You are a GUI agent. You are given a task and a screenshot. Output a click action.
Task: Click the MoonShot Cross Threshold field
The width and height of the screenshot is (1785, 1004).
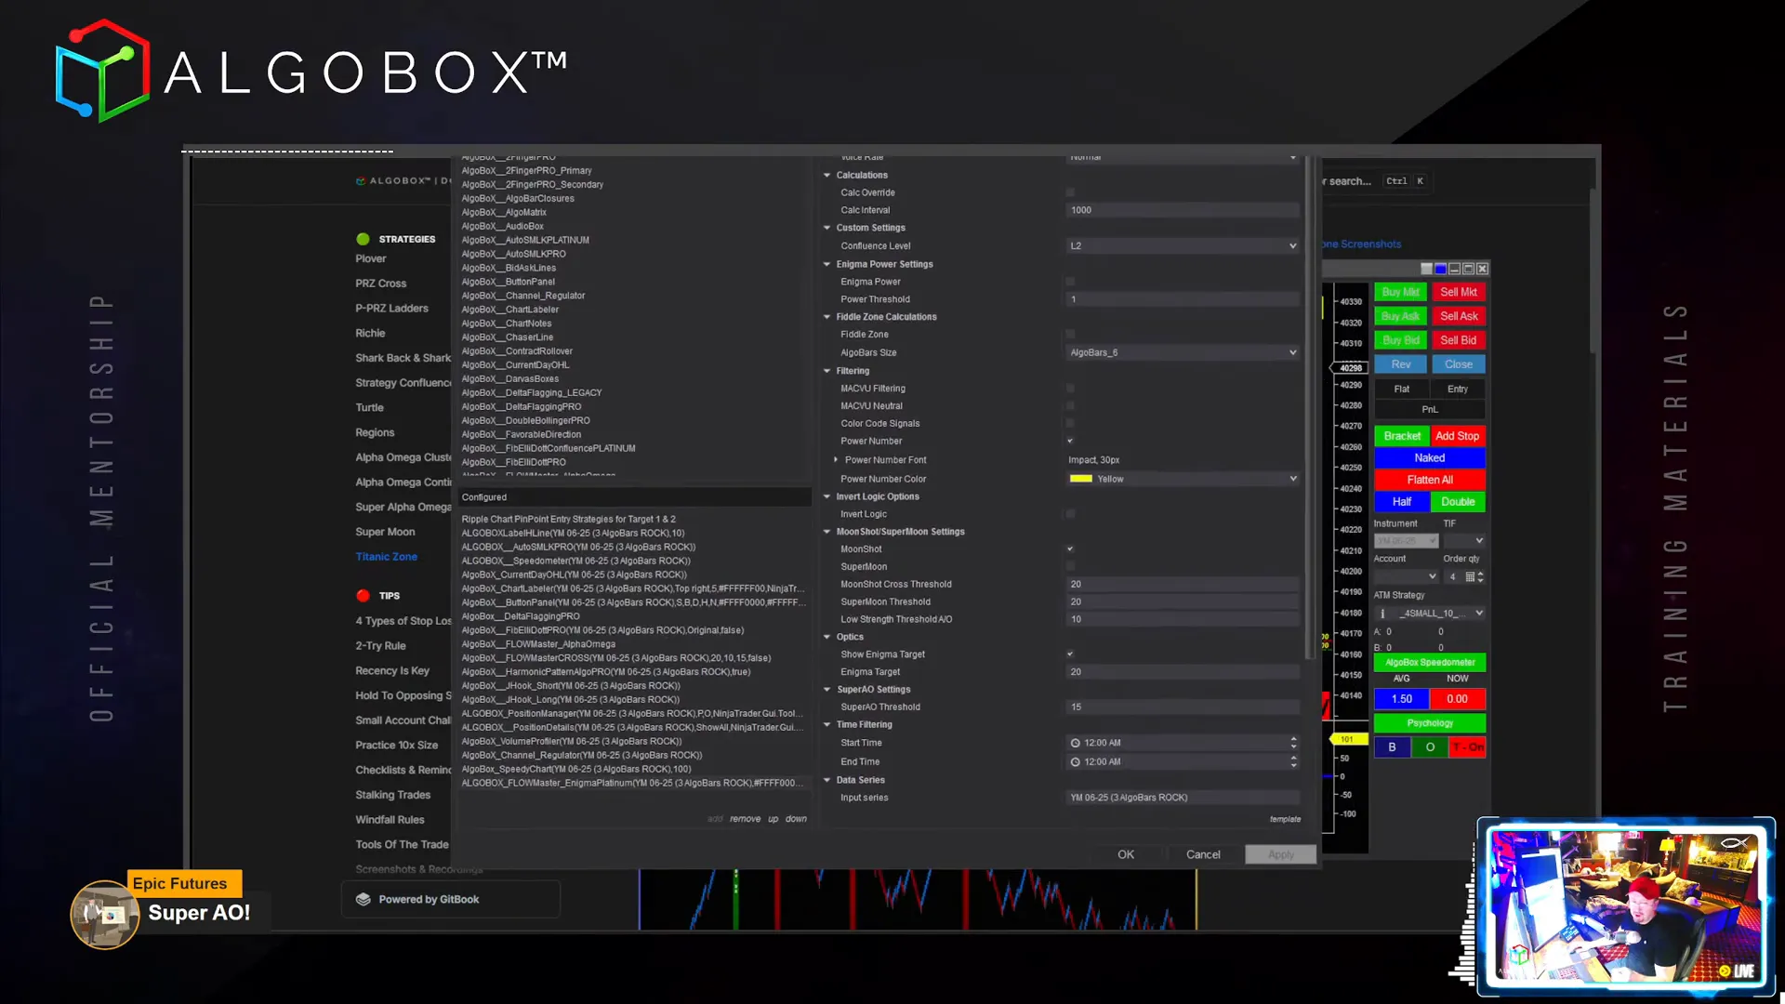point(1183,585)
